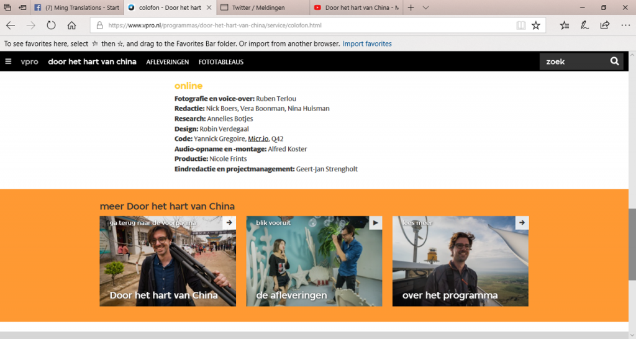Viewport: 636px width, 339px height.
Task: Expand the tab previews chevron
Action: pyautogui.click(x=425, y=7)
